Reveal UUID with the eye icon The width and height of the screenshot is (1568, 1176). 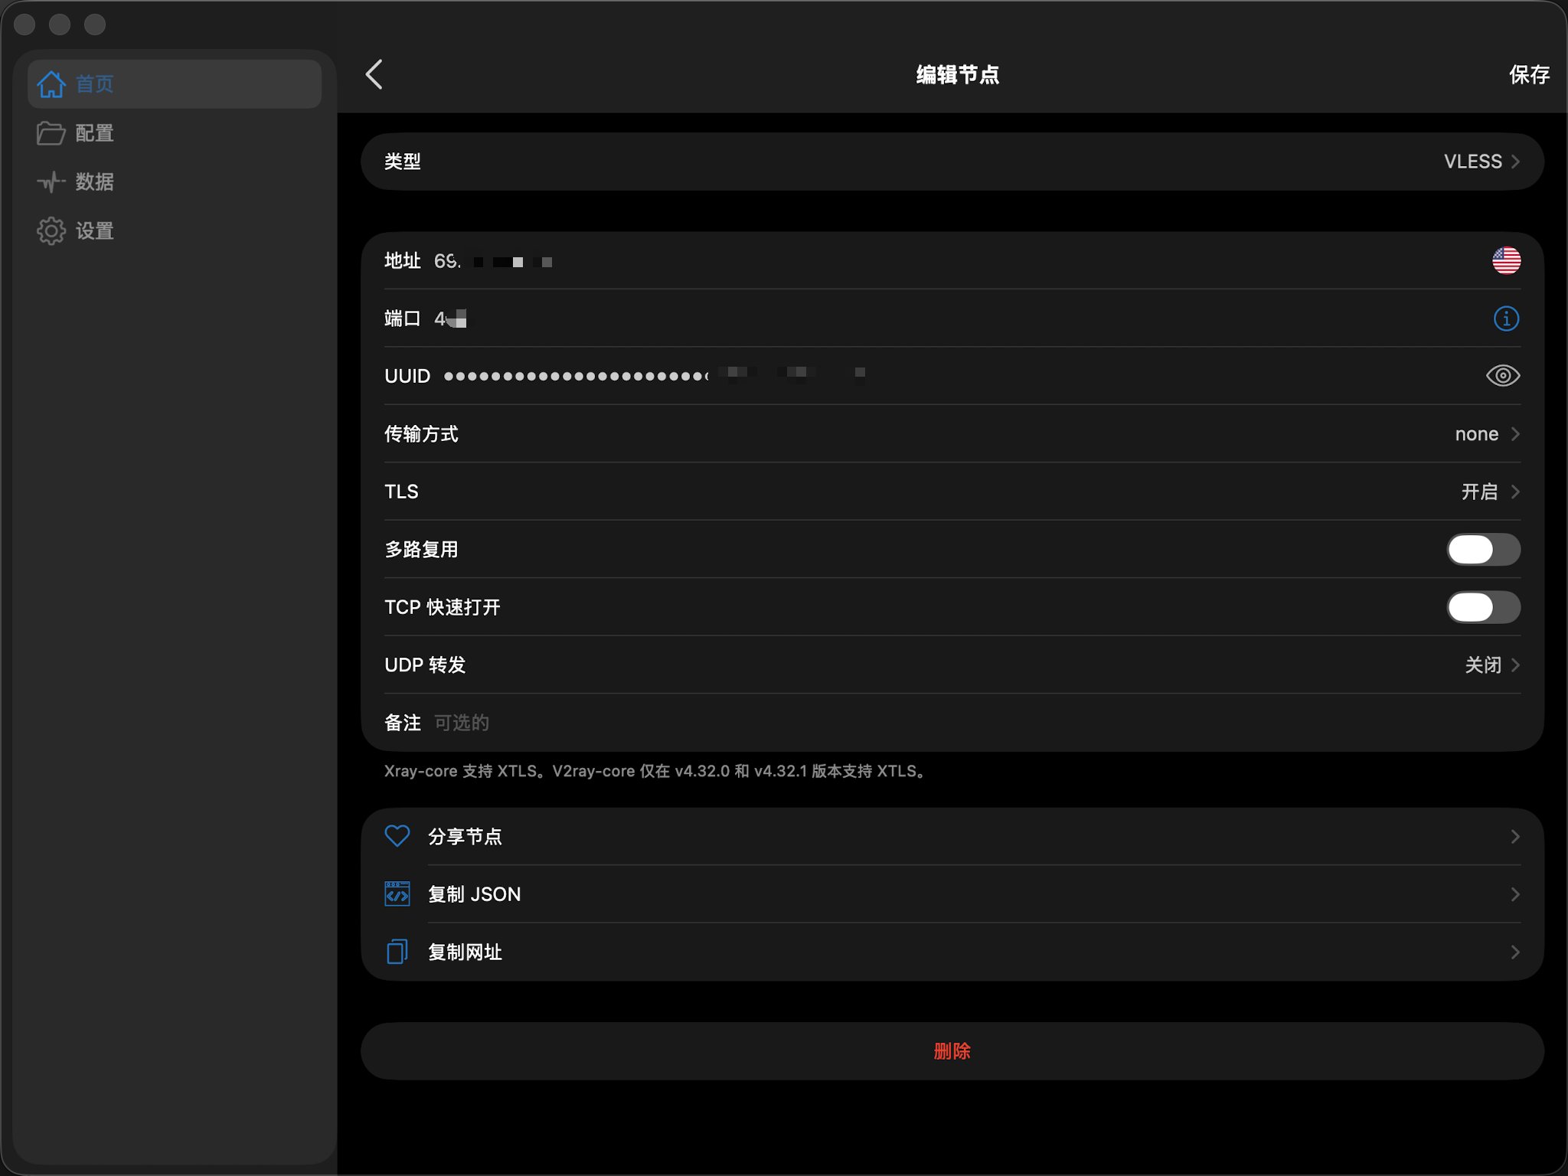point(1502,376)
